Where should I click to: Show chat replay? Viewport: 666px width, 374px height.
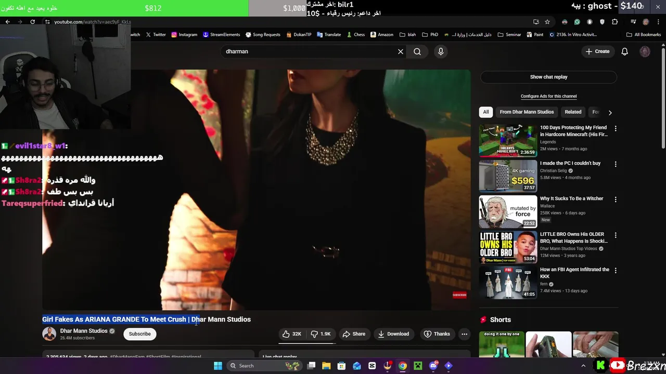548,77
